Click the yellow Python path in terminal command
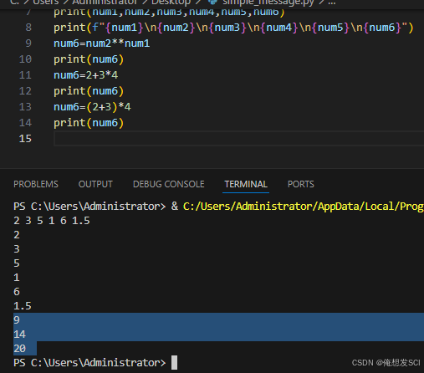Screen dimensions: 424x373 tap(304, 207)
